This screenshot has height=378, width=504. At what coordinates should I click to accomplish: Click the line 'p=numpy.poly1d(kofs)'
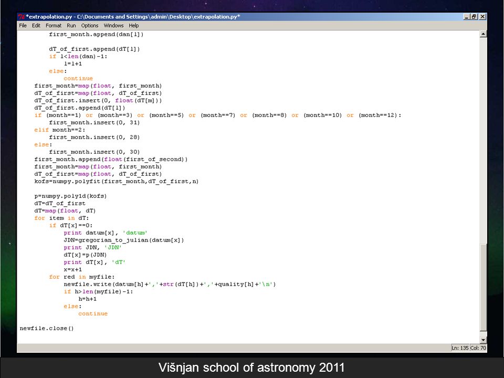70,196
